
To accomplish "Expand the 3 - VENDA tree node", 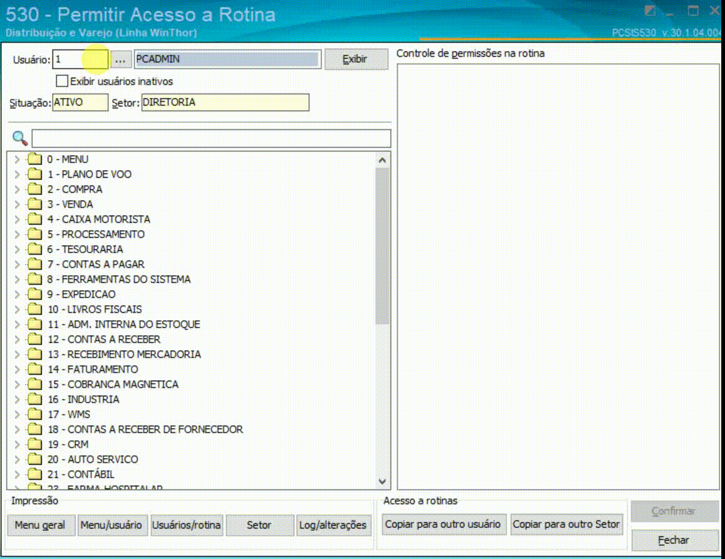I will click(17, 204).
